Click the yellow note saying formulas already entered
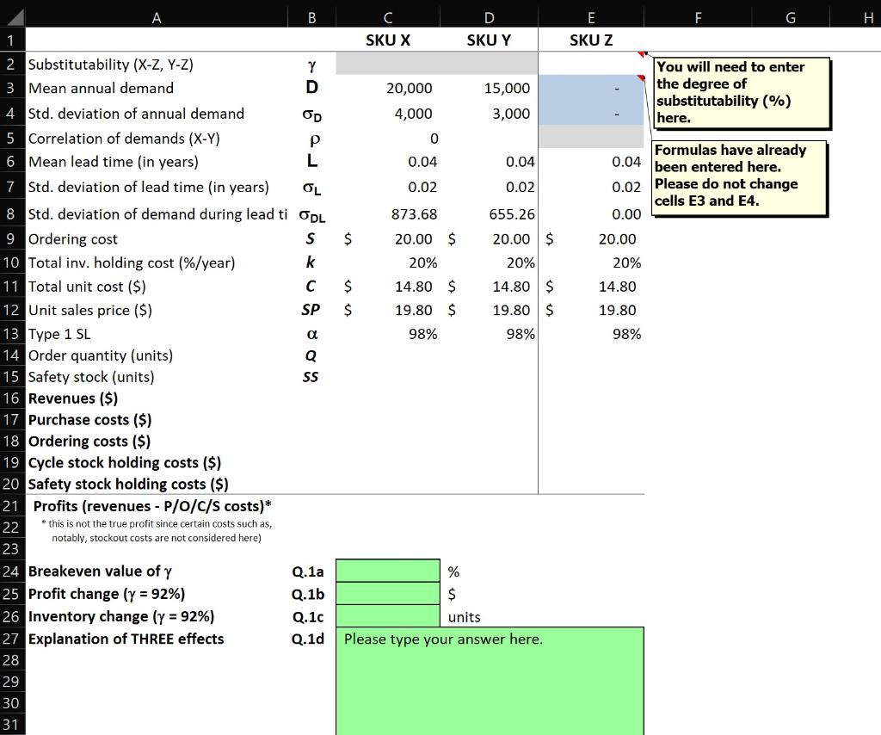The height and width of the screenshot is (735, 881). point(740,177)
